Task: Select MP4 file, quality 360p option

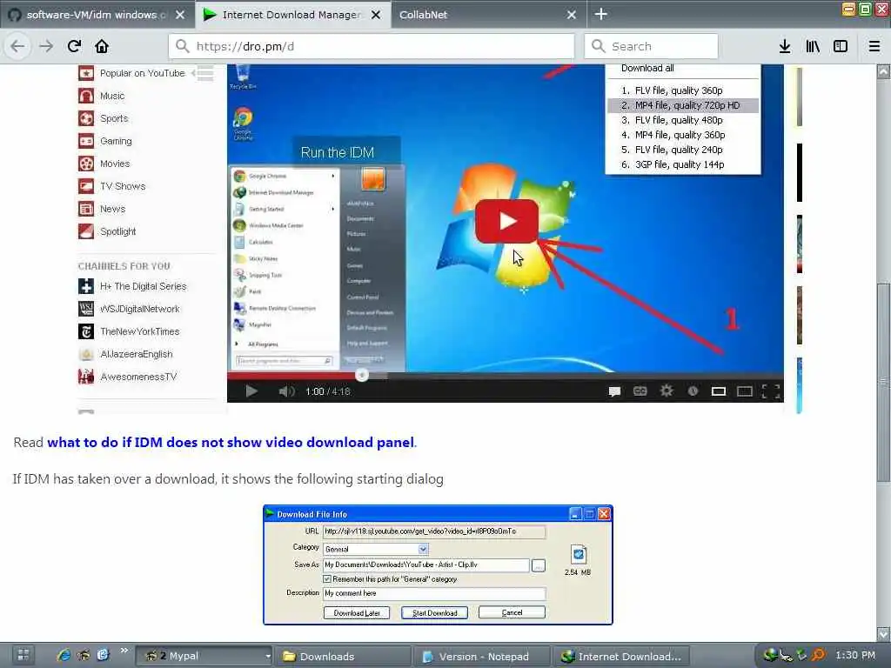Action: [x=683, y=135]
